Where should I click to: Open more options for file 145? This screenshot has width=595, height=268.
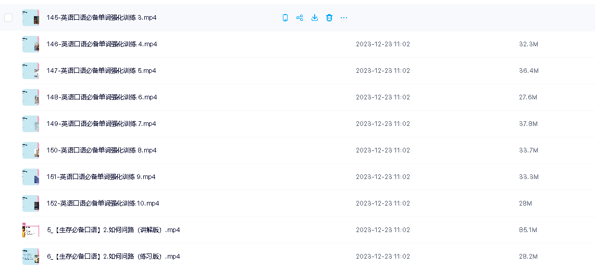pos(344,18)
